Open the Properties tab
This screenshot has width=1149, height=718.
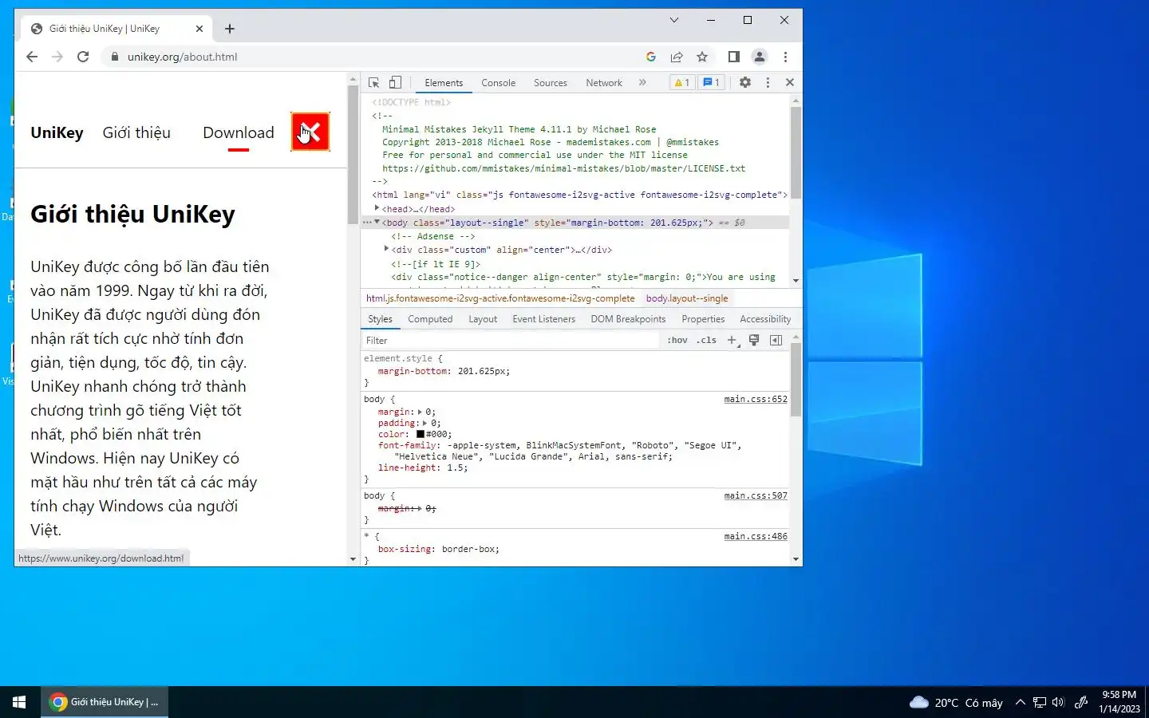click(703, 319)
